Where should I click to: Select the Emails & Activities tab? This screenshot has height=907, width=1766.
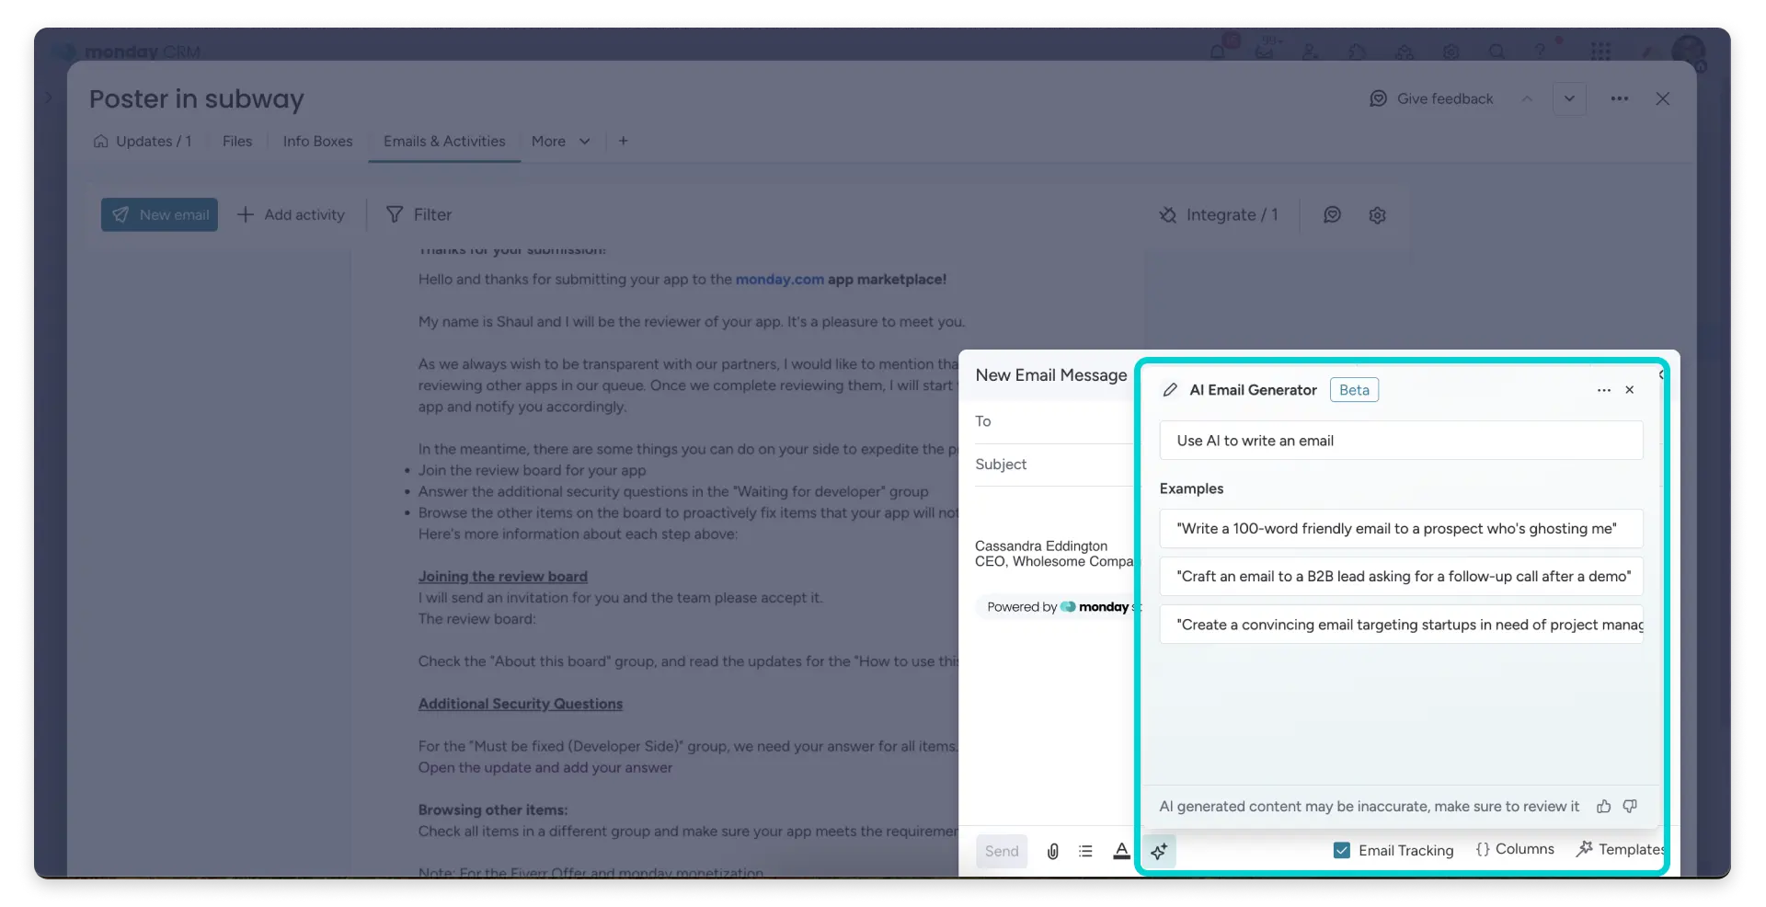pyautogui.click(x=444, y=141)
